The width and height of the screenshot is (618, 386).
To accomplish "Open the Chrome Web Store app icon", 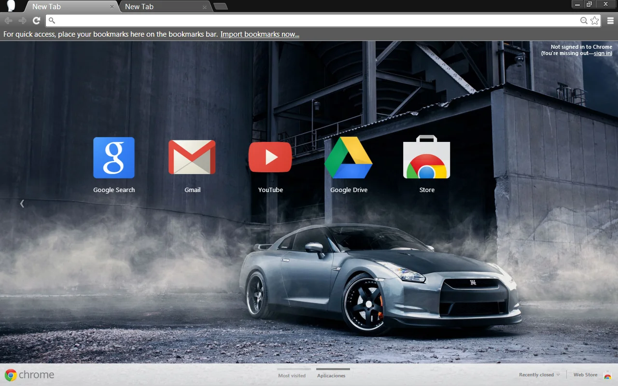I will (x=427, y=157).
